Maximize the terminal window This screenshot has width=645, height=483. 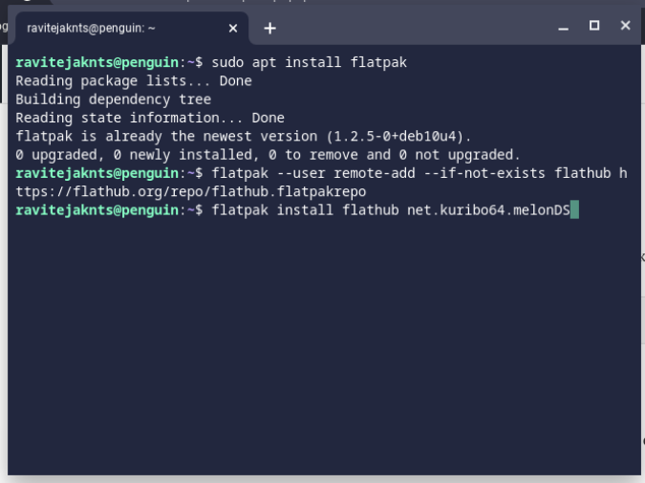coord(593,26)
